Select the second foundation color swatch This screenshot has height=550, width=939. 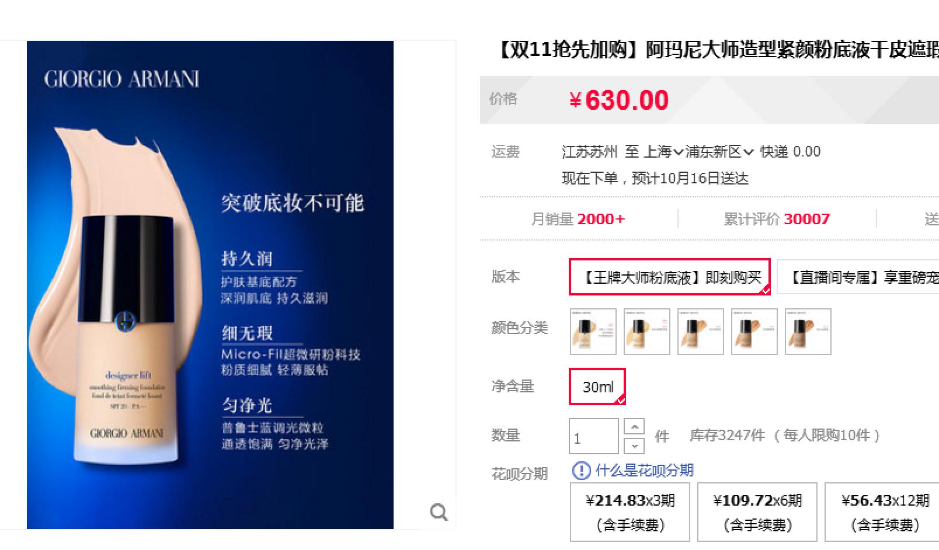click(646, 332)
